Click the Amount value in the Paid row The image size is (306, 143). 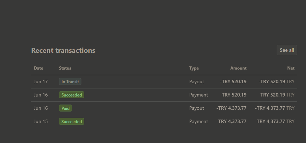(231, 108)
